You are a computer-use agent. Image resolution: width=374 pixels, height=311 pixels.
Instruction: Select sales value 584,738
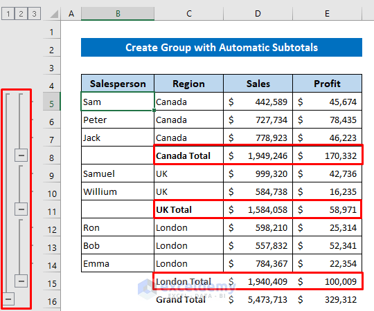[258, 191]
